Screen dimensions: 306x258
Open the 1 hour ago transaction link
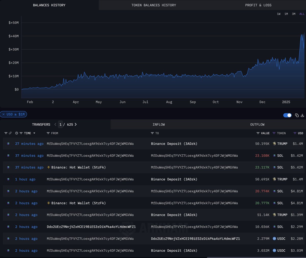click(x=25, y=179)
